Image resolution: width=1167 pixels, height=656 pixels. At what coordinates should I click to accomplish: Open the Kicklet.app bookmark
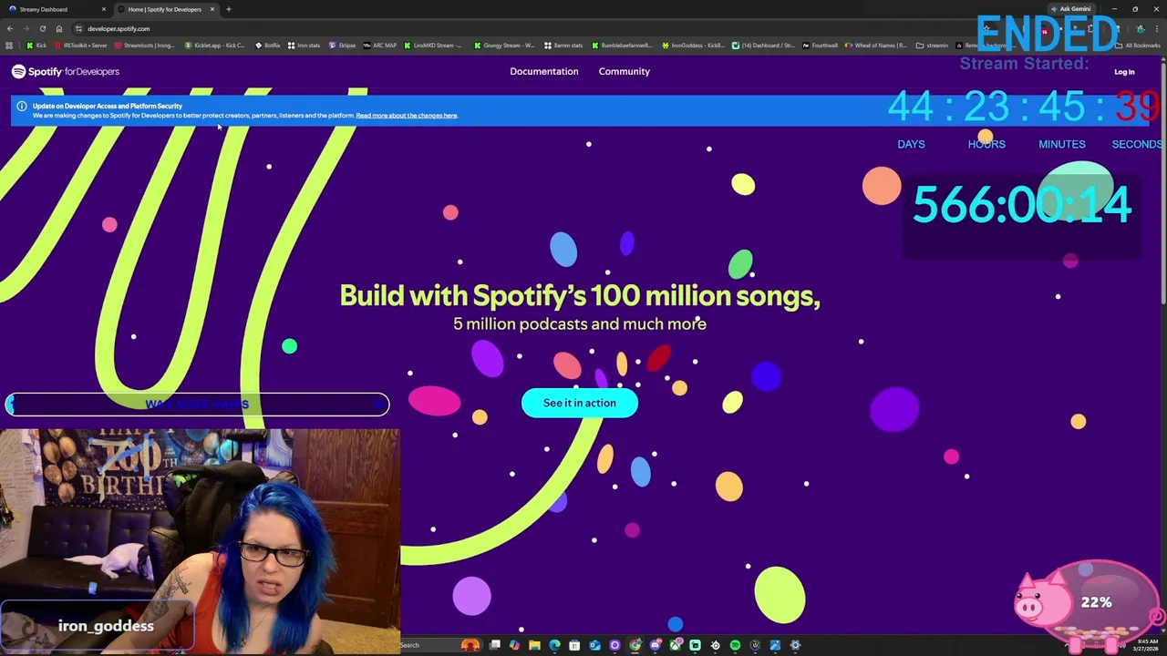point(214,45)
